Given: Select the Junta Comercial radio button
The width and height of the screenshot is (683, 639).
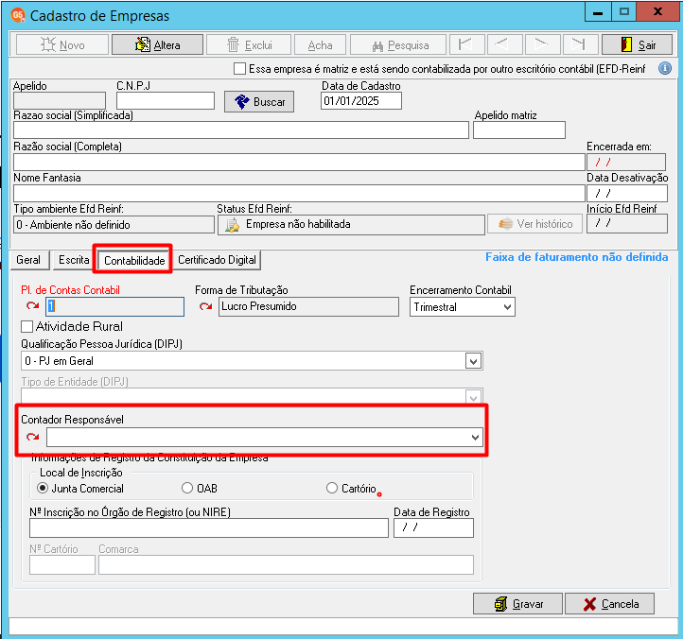Looking at the screenshot, I should click(x=43, y=488).
